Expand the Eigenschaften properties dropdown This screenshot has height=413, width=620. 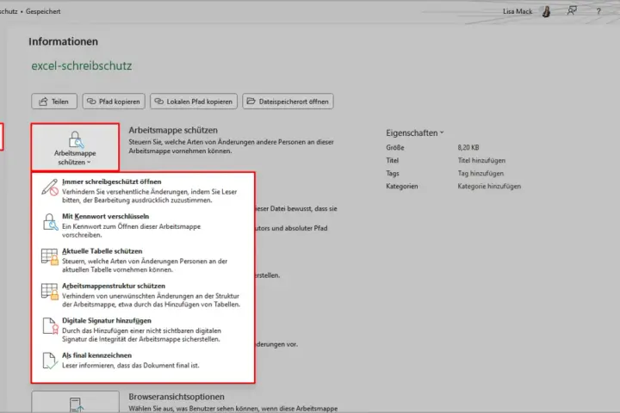pyautogui.click(x=415, y=133)
